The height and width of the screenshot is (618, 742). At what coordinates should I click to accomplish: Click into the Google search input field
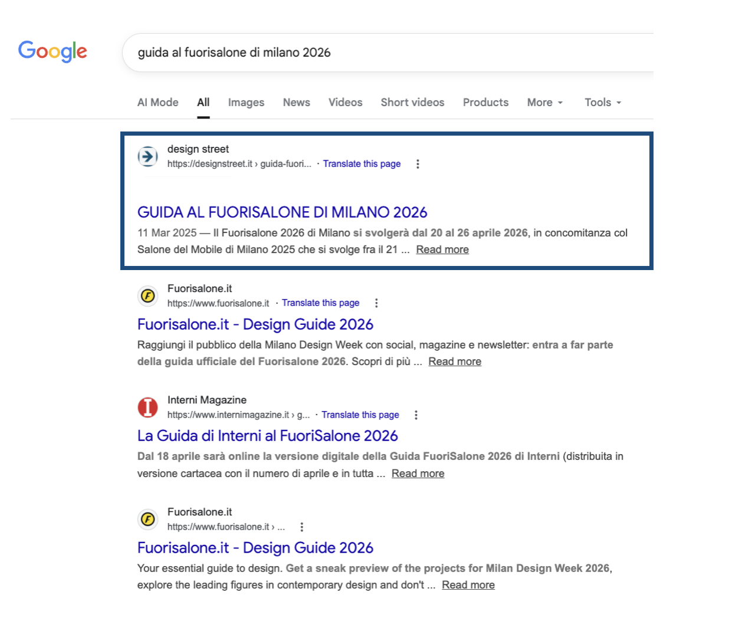(383, 52)
